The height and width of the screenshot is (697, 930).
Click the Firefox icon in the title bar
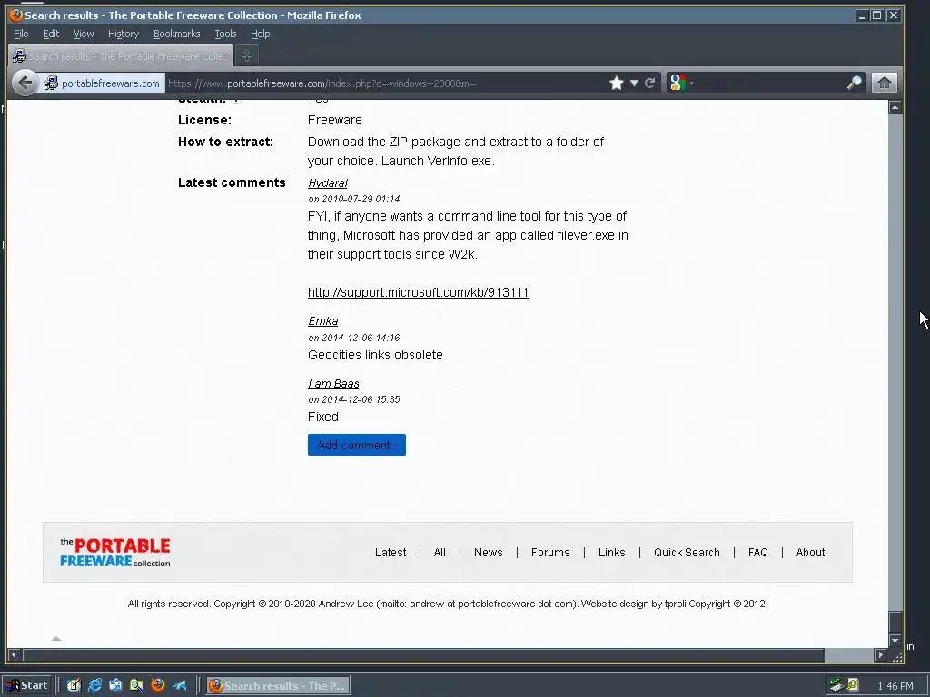16,15
